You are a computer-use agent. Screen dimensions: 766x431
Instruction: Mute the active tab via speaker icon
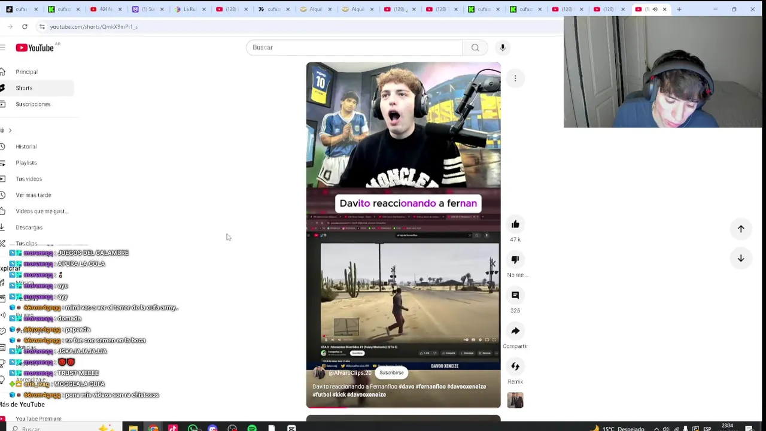pos(655,9)
